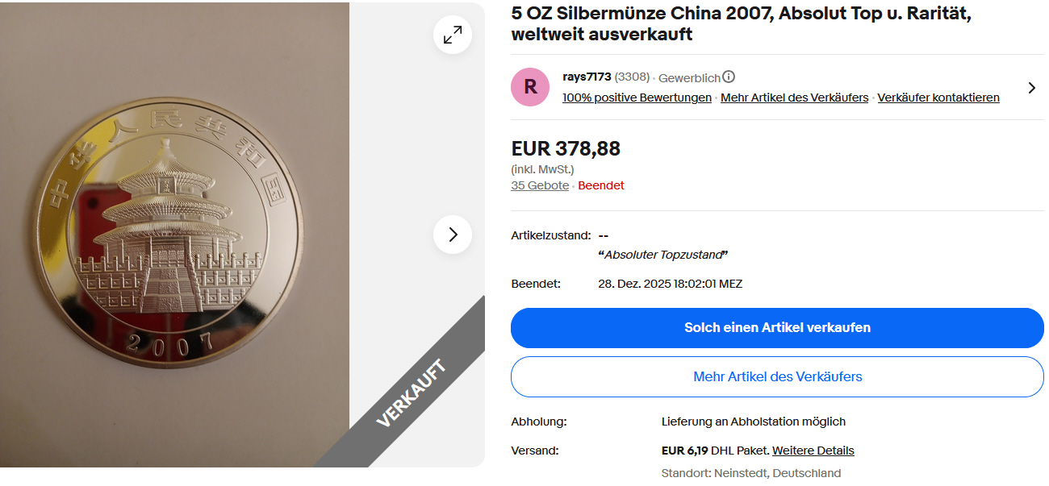The width and height of the screenshot is (1049, 486).
Task: Click the Absoluter Topzustand condition text
Action: 663,255
